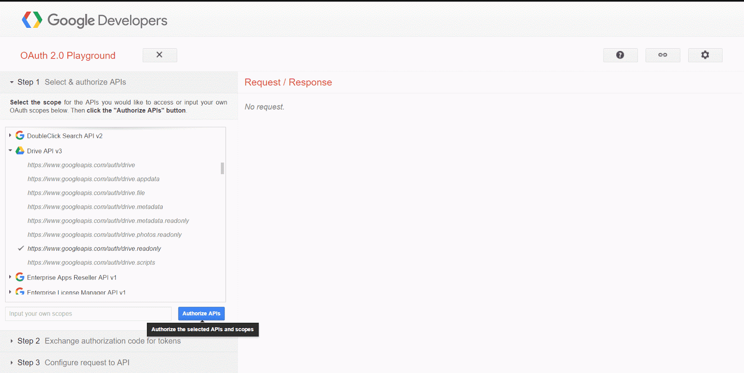Select the drive.metadata.readonly scope
The width and height of the screenshot is (744, 373).
click(108, 221)
